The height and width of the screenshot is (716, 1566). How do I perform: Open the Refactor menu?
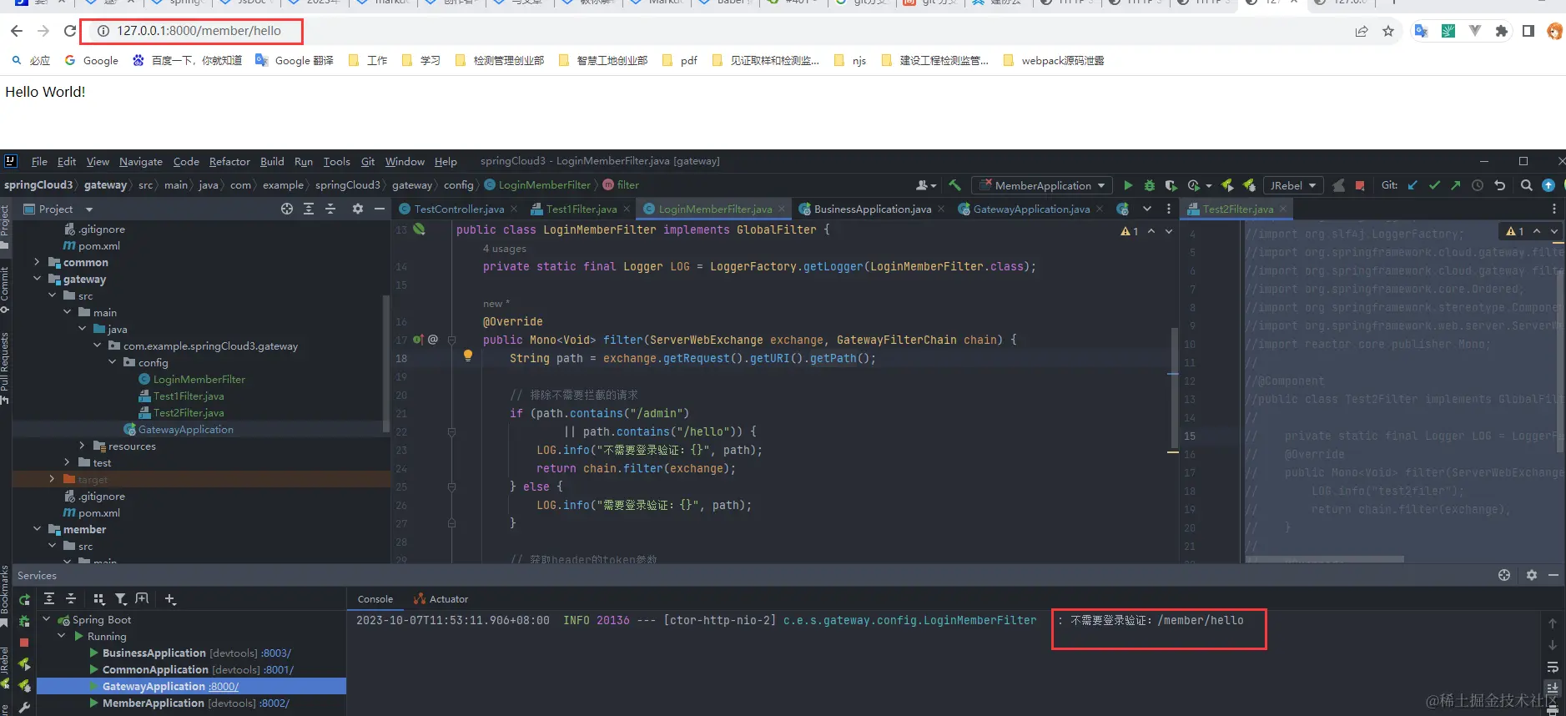[229, 161]
